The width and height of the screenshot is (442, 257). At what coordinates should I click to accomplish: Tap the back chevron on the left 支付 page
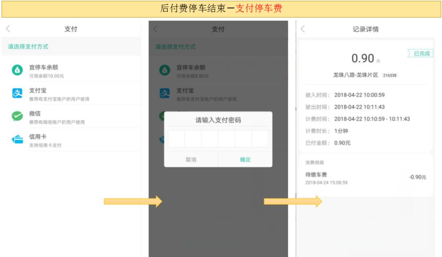8,29
